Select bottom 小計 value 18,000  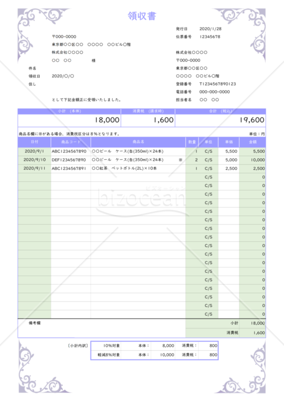[258, 323]
